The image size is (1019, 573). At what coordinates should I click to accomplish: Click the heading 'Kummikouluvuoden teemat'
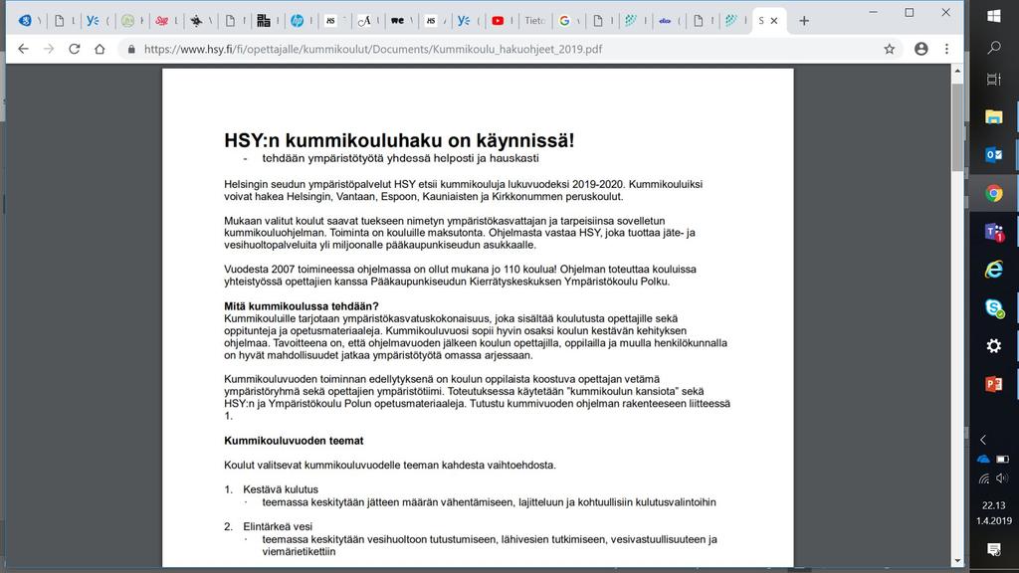click(294, 441)
